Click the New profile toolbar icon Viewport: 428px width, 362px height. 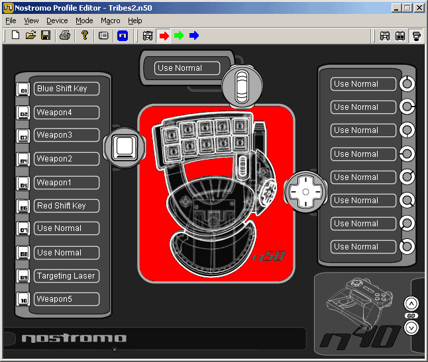point(15,36)
